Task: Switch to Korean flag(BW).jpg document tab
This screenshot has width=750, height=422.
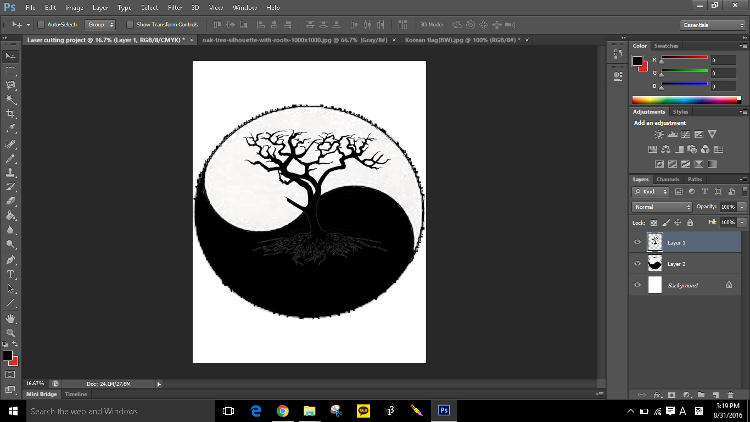Action: (x=462, y=40)
